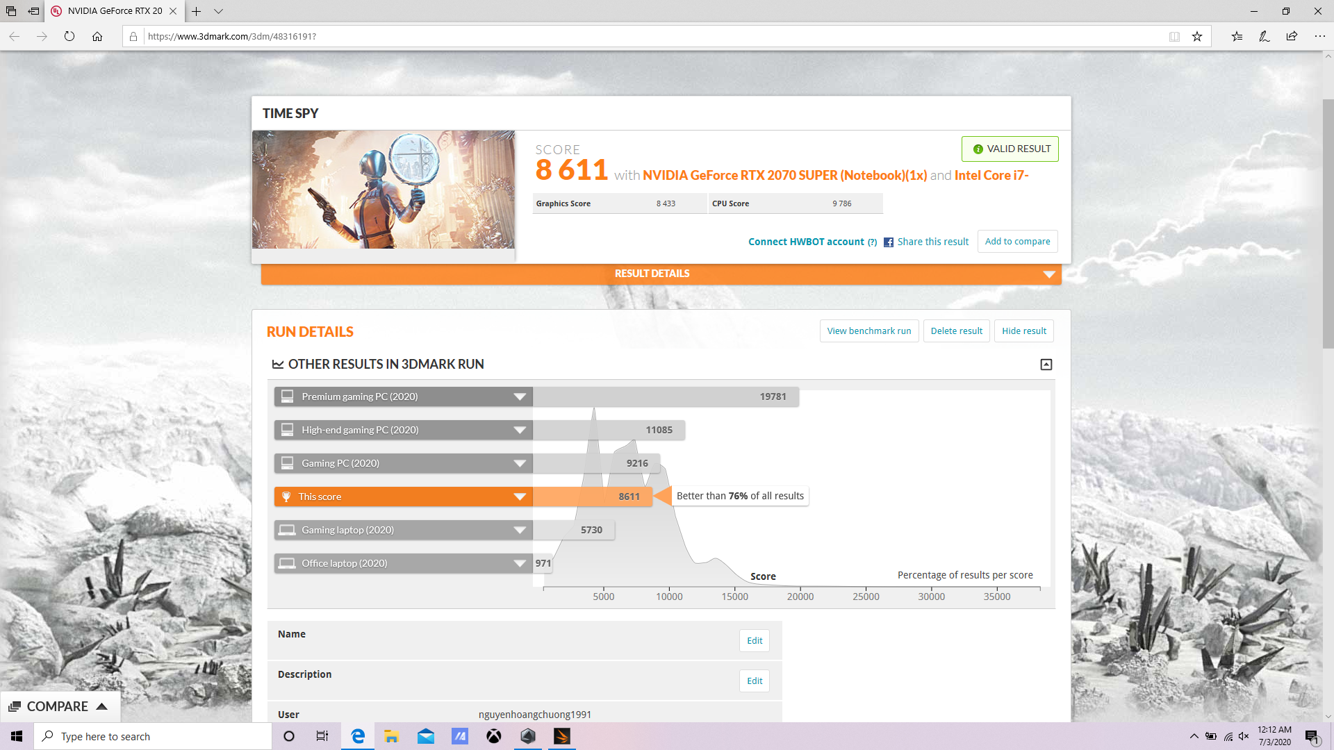Click View benchmark run button
Viewport: 1334px width, 750px height.
point(869,331)
